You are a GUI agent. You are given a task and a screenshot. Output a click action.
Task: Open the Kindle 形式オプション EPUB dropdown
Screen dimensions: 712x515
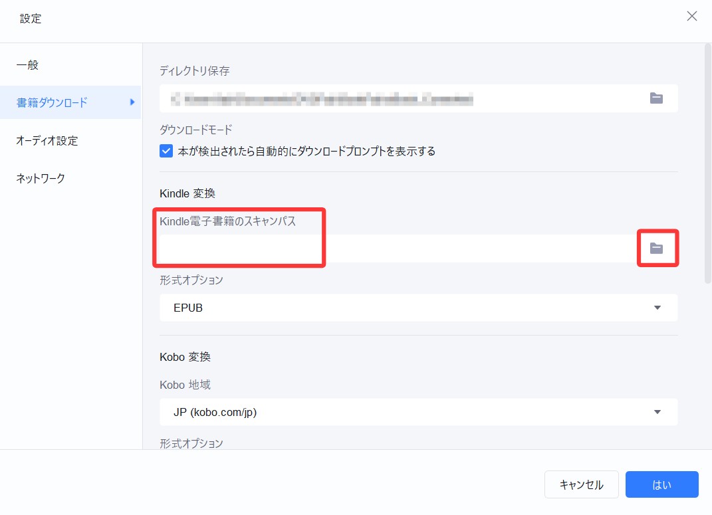[418, 308]
